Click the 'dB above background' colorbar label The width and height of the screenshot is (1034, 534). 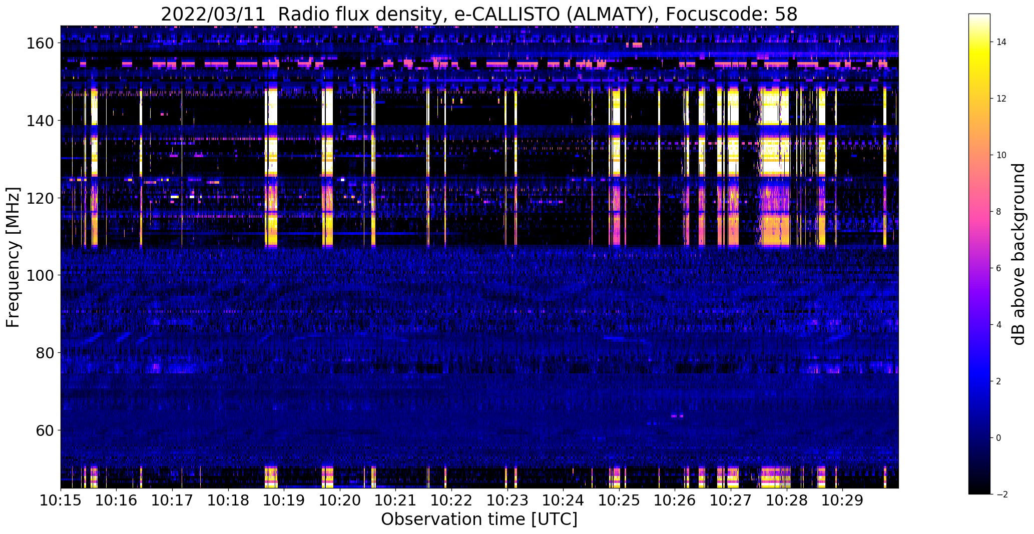pos(1018,254)
